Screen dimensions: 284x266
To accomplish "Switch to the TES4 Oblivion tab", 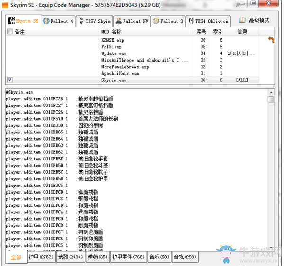I will 208,21.
